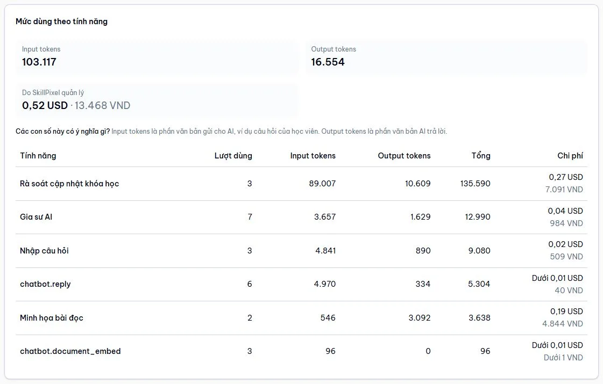Click 'Do SkillPixel quản lý' label
This screenshot has width=603, height=384.
click(x=53, y=92)
